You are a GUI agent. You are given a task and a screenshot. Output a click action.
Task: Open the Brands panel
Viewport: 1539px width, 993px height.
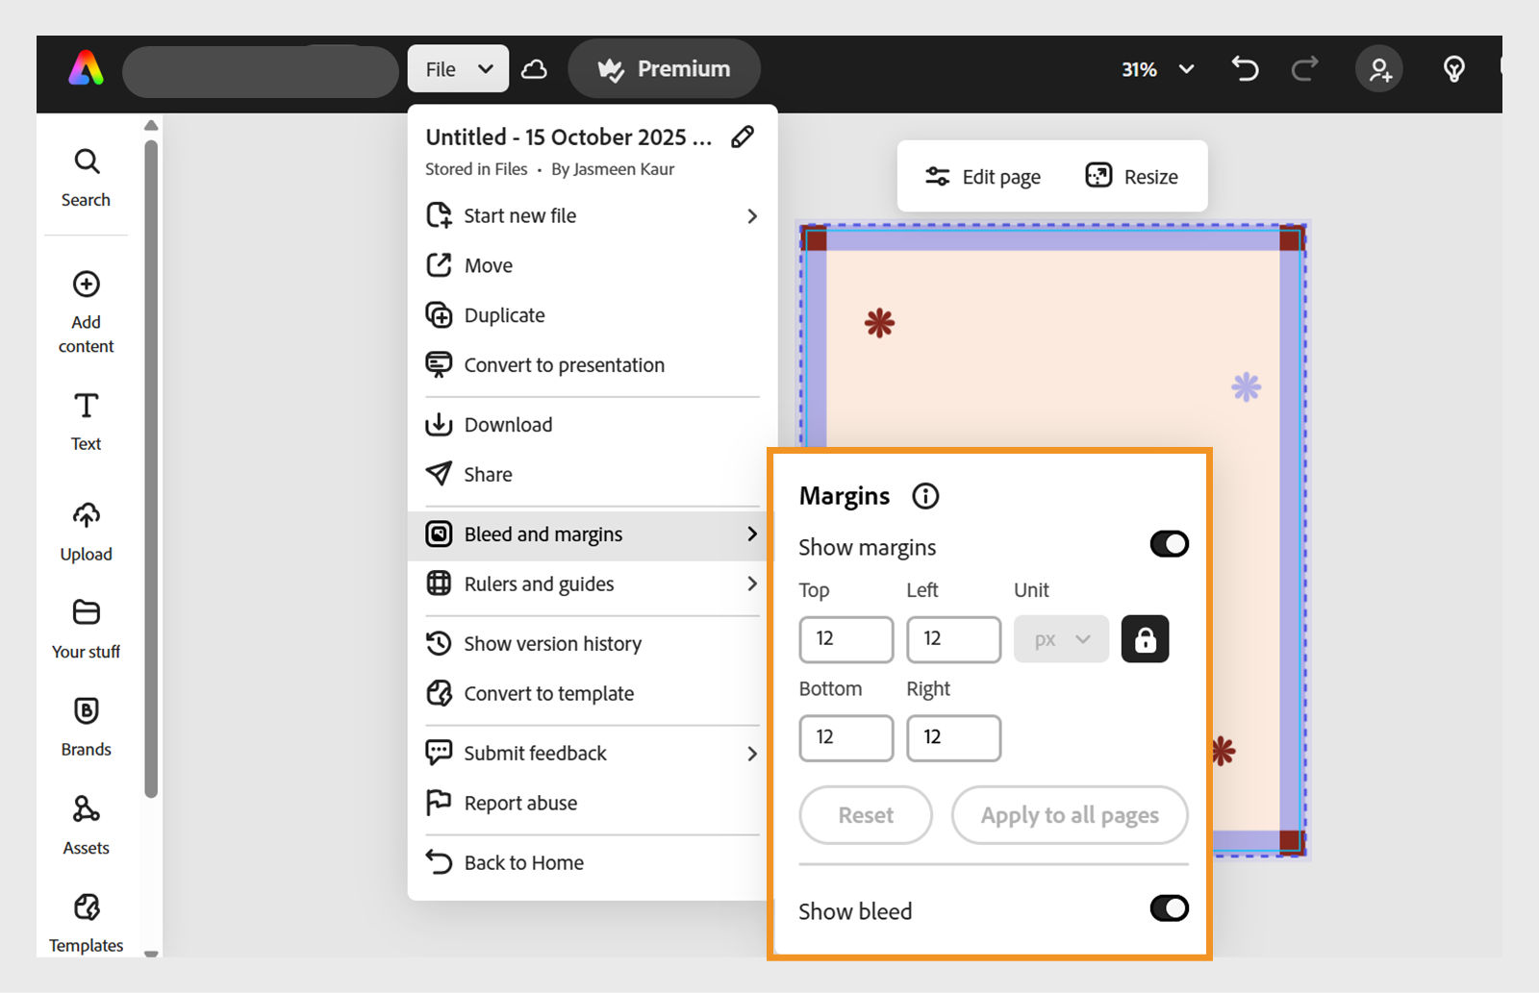click(86, 726)
